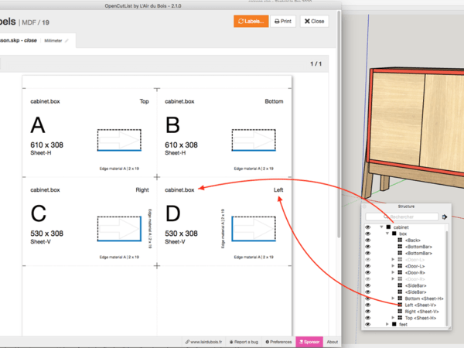This screenshot has height=348, width=464.
Task: Click component icon of Top <Sheet-H>
Action: [x=399, y=318]
